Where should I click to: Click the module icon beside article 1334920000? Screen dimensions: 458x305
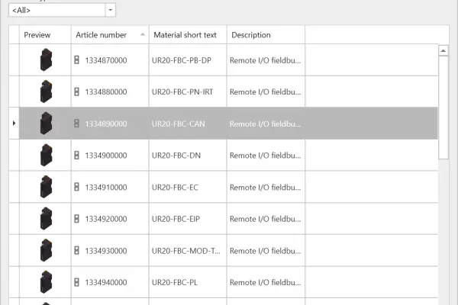coord(76,220)
